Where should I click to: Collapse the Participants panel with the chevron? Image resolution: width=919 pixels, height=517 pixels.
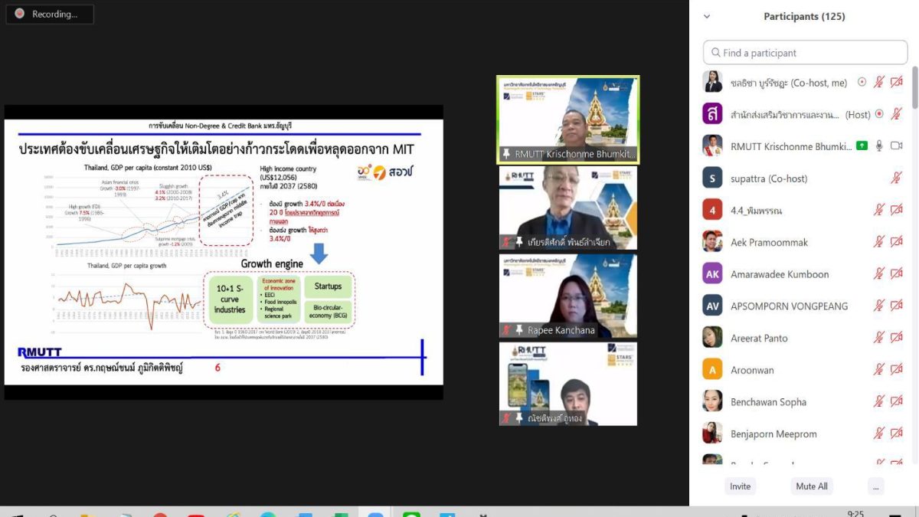(707, 16)
